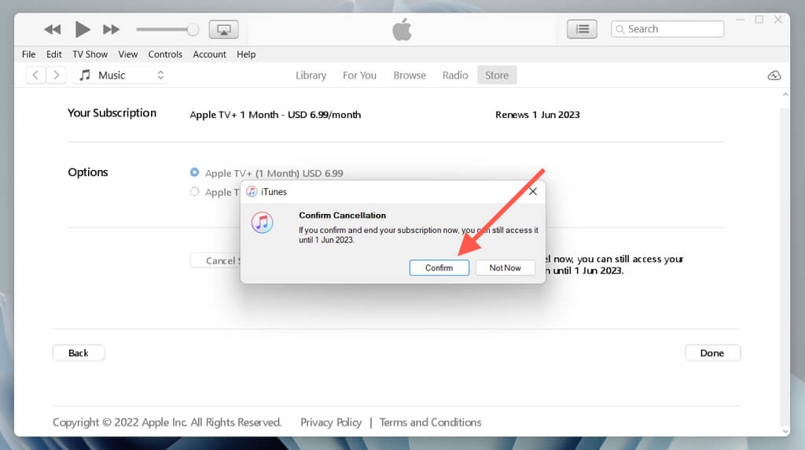
Task: Open the File menu
Action: (29, 54)
